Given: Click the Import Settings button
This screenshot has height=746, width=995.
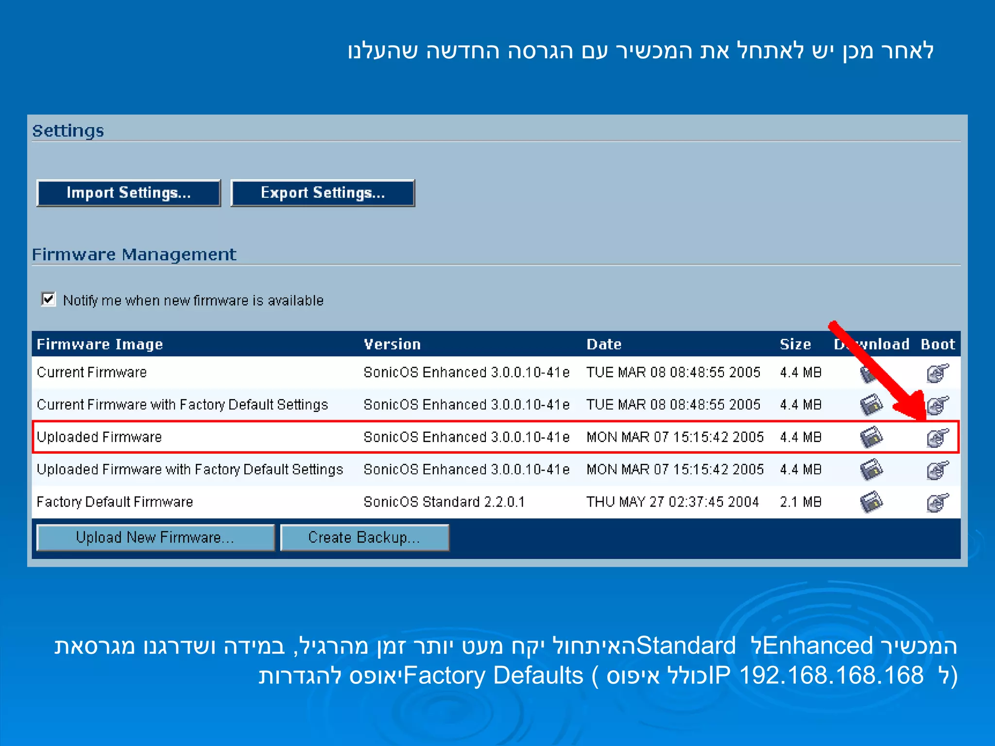Looking at the screenshot, I should pyautogui.click(x=129, y=193).
